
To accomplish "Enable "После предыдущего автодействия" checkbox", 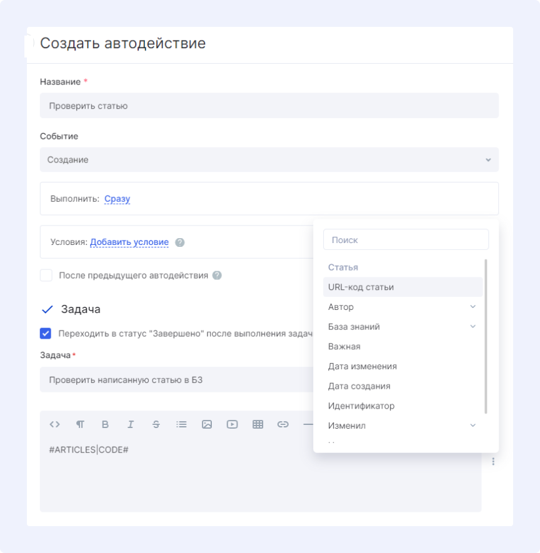I will (x=46, y=276).
